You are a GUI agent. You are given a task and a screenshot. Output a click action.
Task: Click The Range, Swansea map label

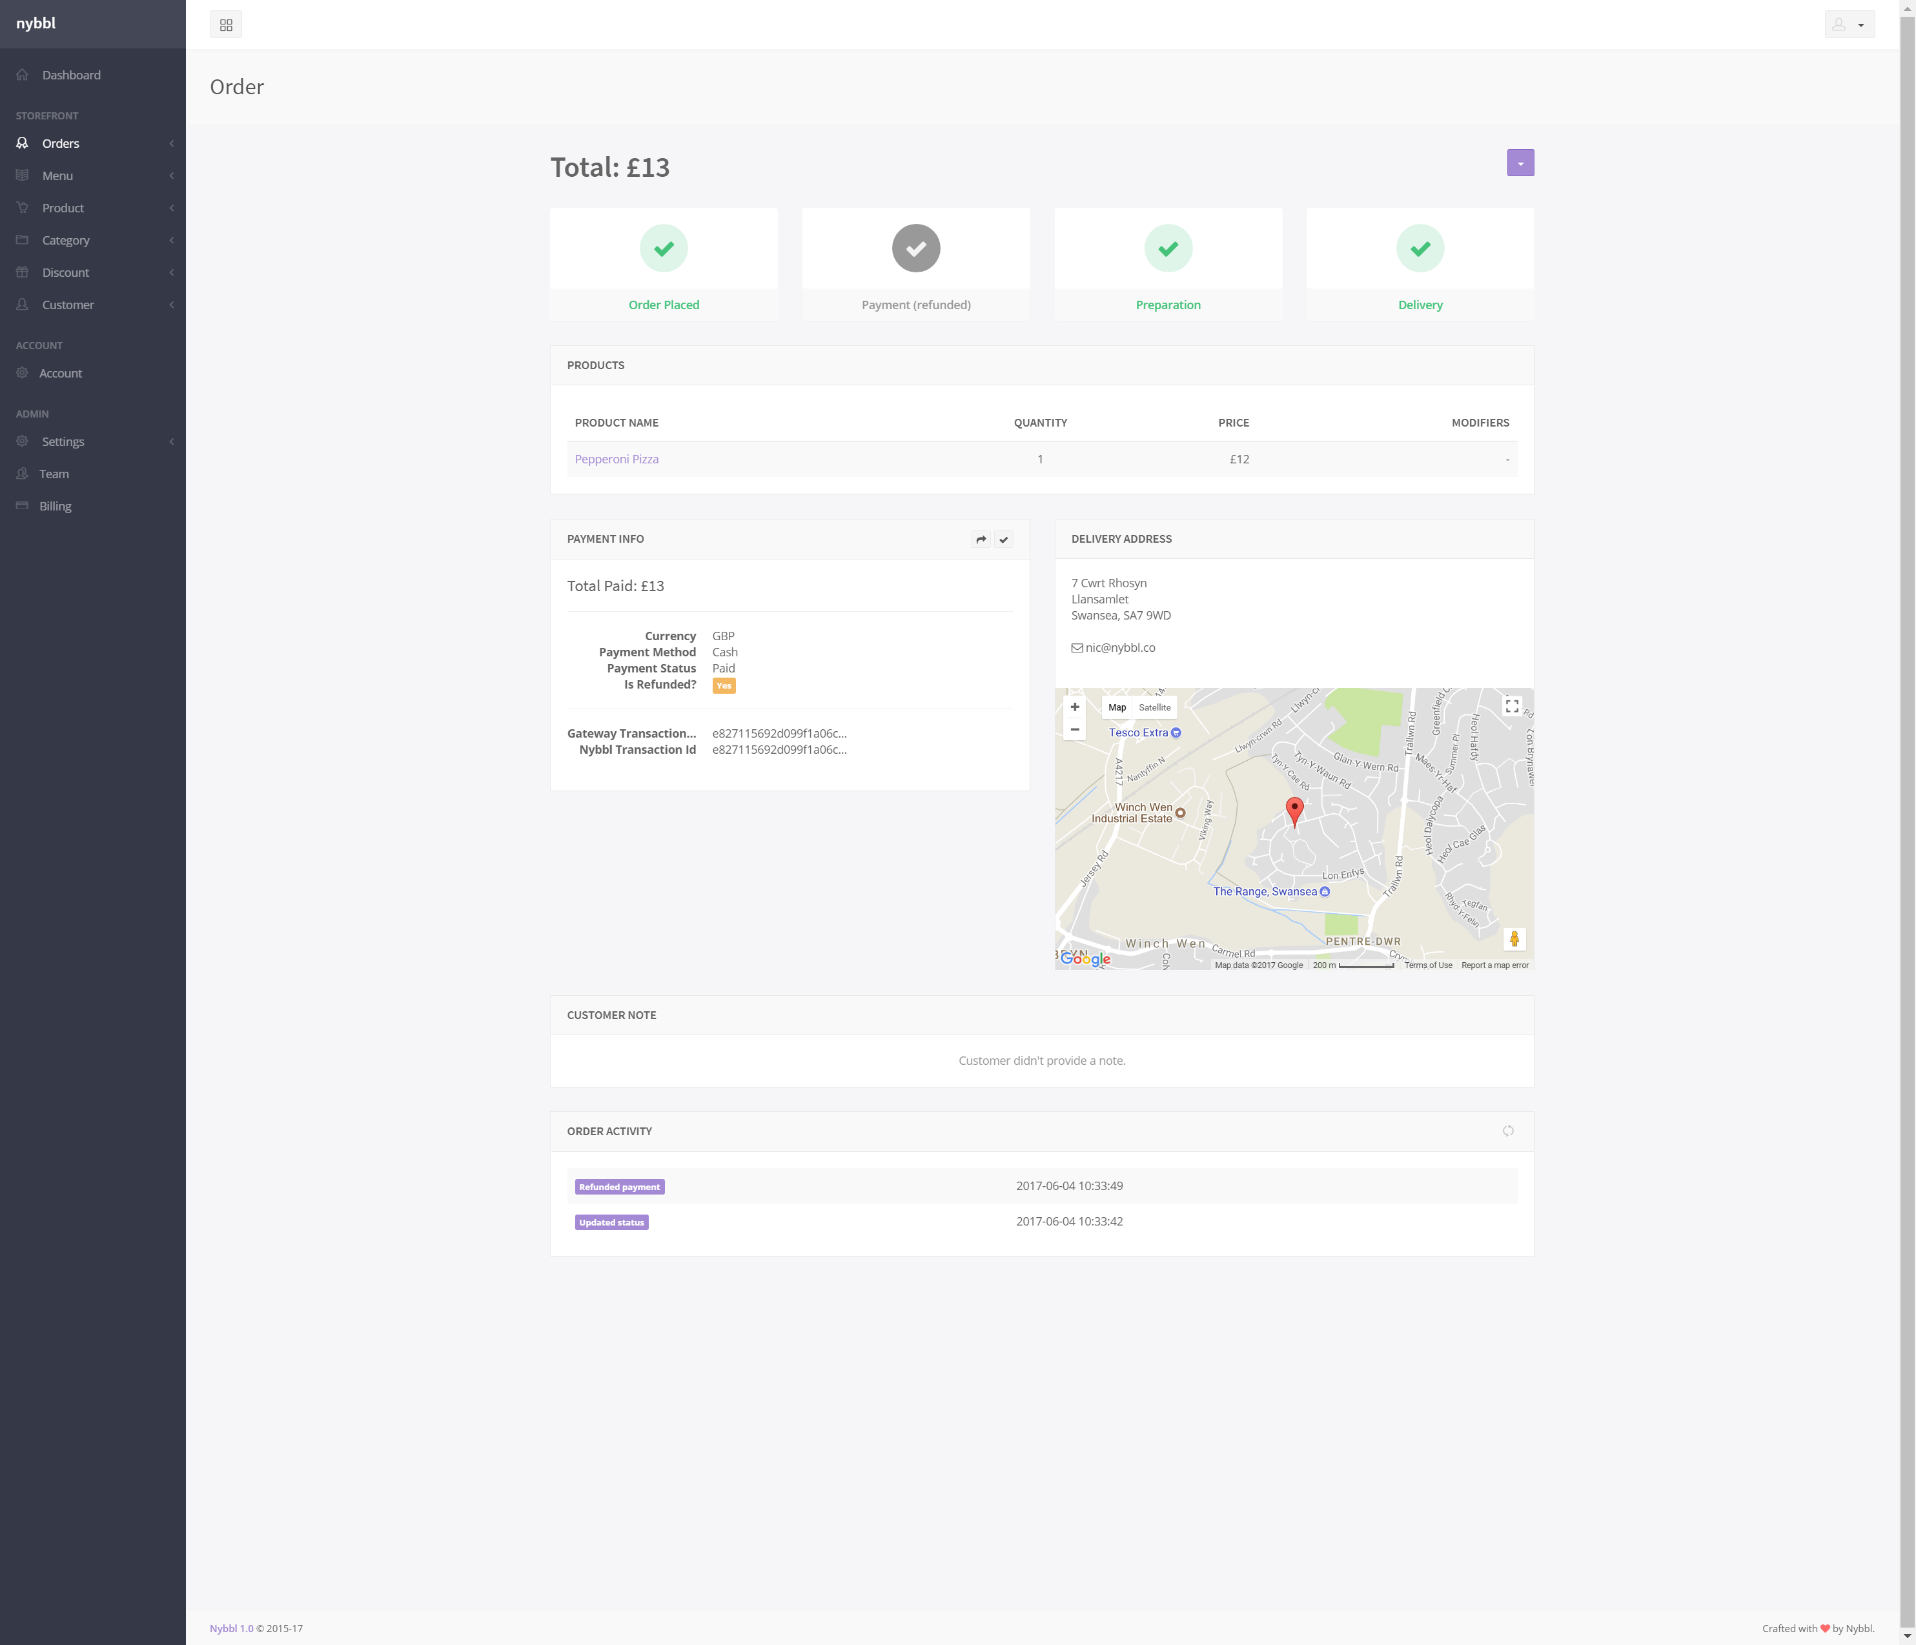[x=1272, y=893]
